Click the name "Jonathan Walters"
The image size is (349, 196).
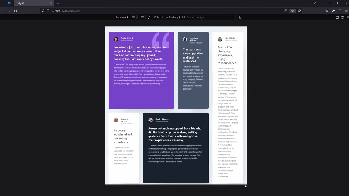click(194, 39)
